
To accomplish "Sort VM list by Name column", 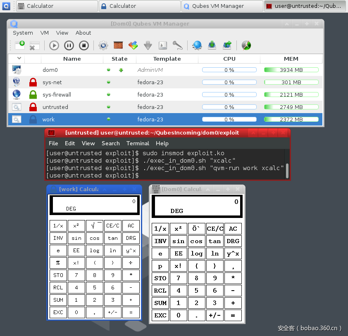I will (72, 59).
